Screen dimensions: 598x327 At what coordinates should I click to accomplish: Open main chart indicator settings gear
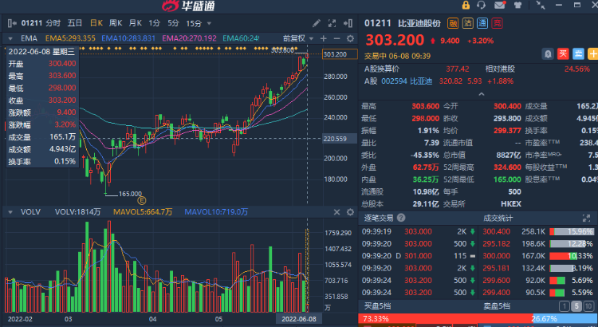tap(350, 38)
